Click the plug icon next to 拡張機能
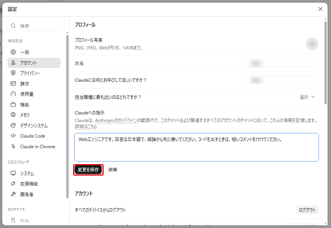The width and height of the screenshot is (331, 228). pyautogui.click(x=13, y=184)
